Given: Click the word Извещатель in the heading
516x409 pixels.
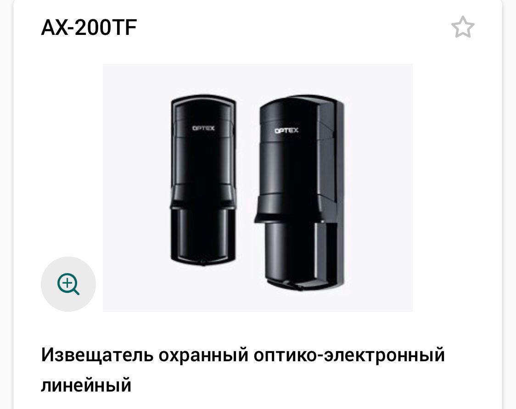Looking at the screenshot, I should (x=97, y=355).
